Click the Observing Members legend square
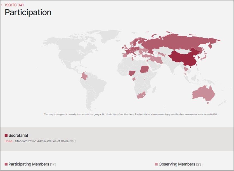 point(156,164)
